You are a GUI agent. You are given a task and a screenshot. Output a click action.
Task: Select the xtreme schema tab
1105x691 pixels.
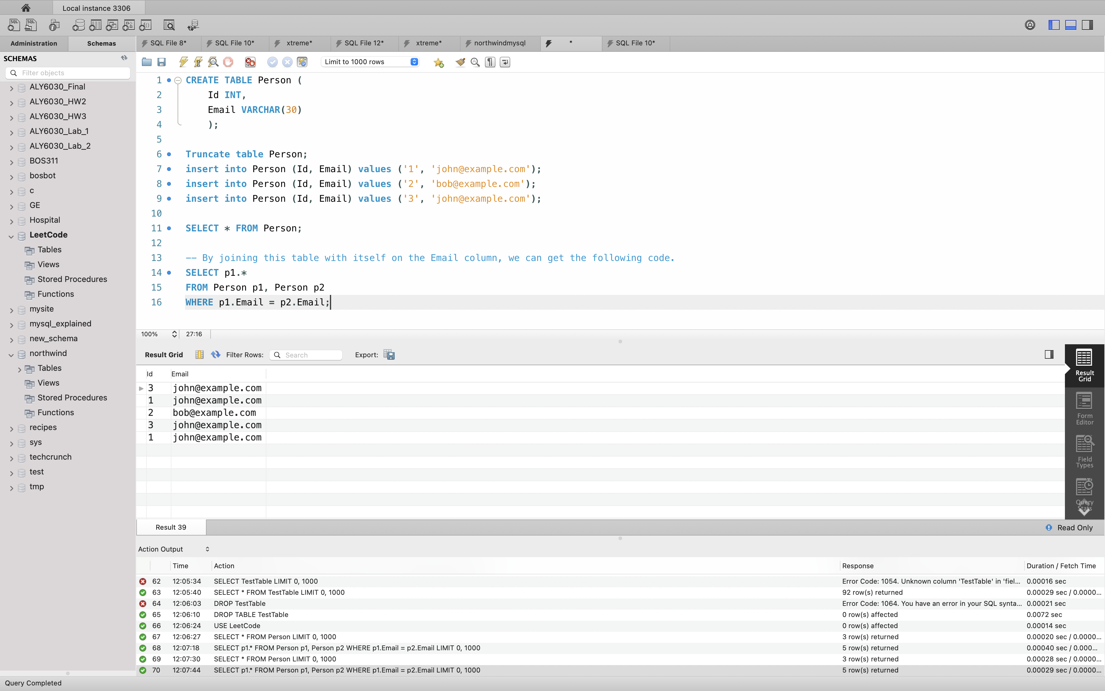295,43
